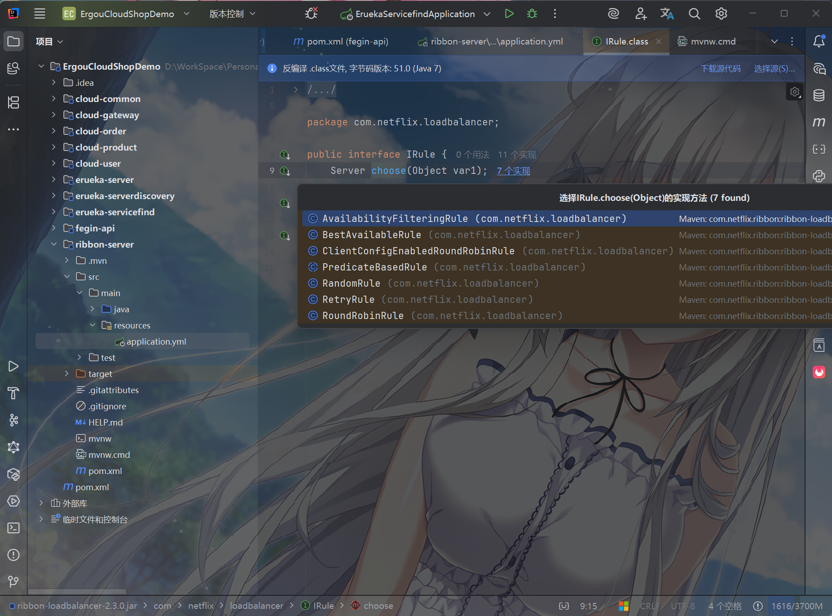Screen dimensions: 832x616
Task: Switch to ribbon-server application.yml tab
Action: click(490, 41)
